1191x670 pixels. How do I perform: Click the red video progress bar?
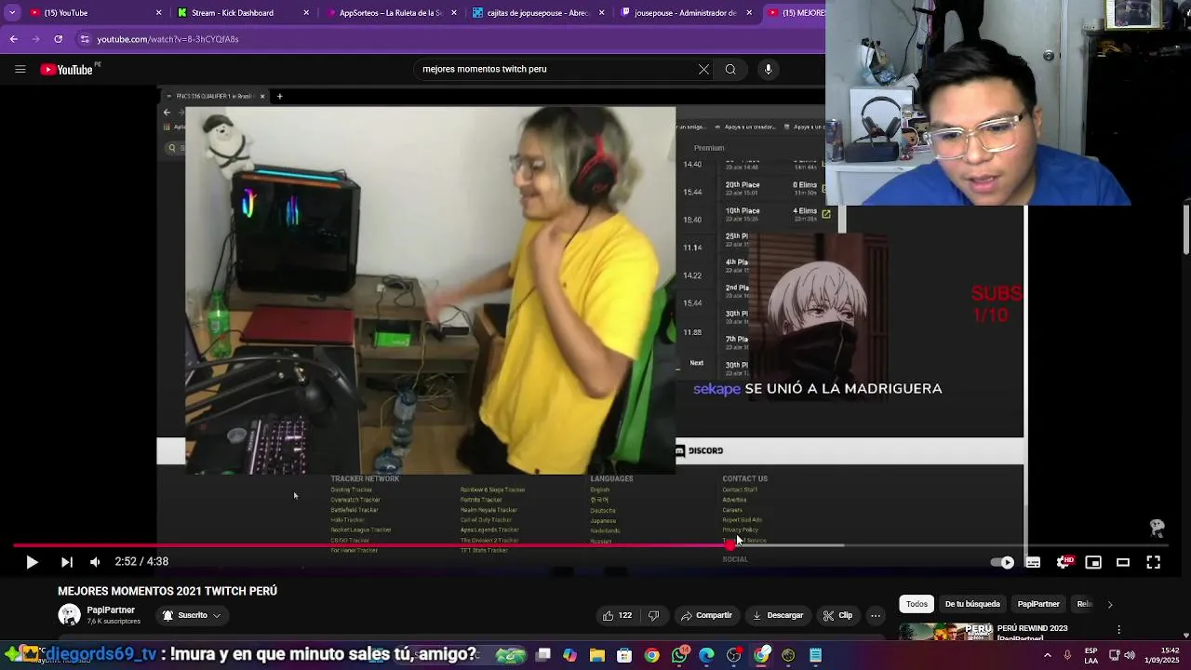[x=372, y=545]
